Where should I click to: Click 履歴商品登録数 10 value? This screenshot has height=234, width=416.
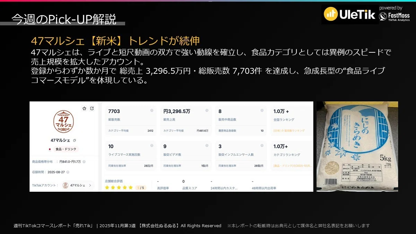(x=262, y=131)
